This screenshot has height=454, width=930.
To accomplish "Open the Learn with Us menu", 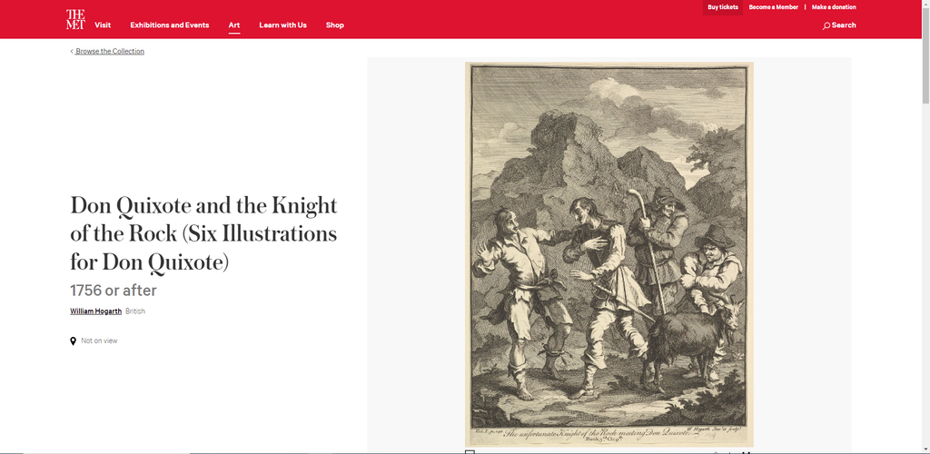I will click(x=283, y=25).
